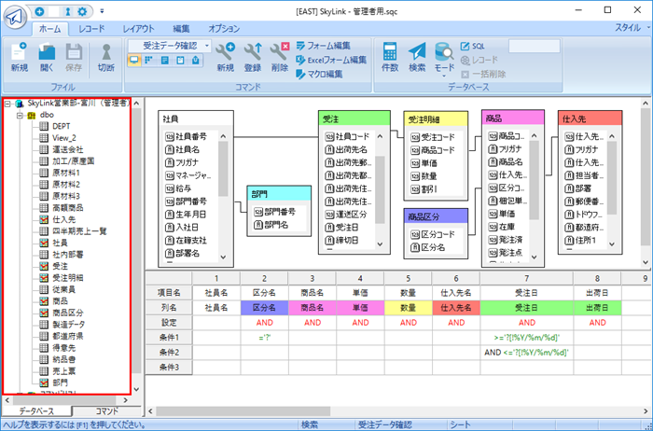The image size is (653, 431).
Task: Click scroll down arrow in 受注 table box
Action: pos(380,244)
